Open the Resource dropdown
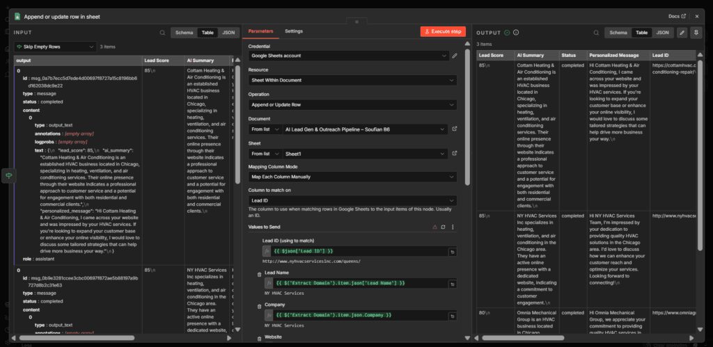 [x=352, y=81]
